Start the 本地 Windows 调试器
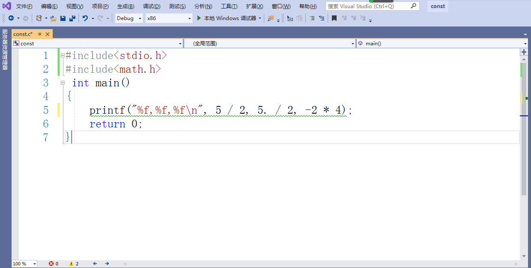 tap(227, 18)
